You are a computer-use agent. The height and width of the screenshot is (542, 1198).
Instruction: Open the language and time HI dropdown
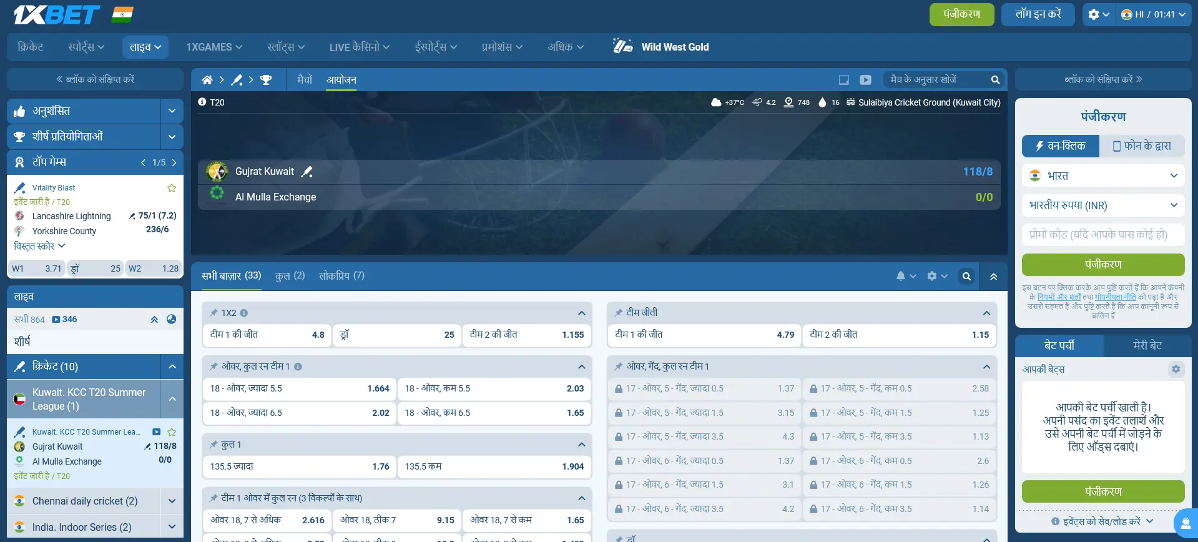1154,14
